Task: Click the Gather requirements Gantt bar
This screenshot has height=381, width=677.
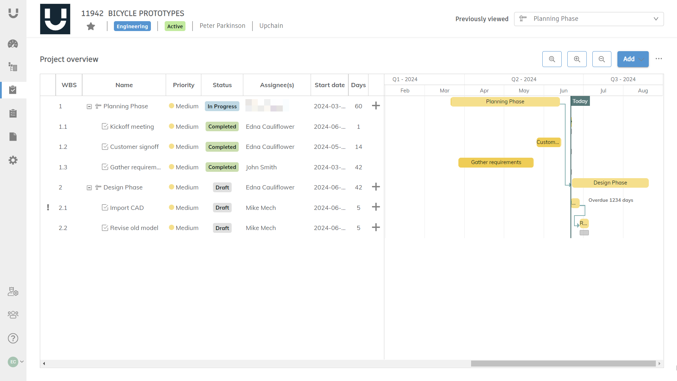Action: click(496, 162)
